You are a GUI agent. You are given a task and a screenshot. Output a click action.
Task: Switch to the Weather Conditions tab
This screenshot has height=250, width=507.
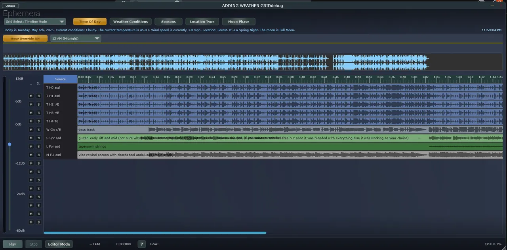coord(130,22)
